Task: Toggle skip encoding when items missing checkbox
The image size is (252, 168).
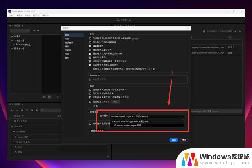Action: point(90,90)
